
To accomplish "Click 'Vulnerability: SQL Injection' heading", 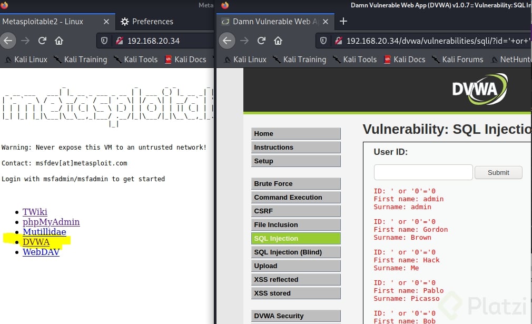I will click(447, 129).
